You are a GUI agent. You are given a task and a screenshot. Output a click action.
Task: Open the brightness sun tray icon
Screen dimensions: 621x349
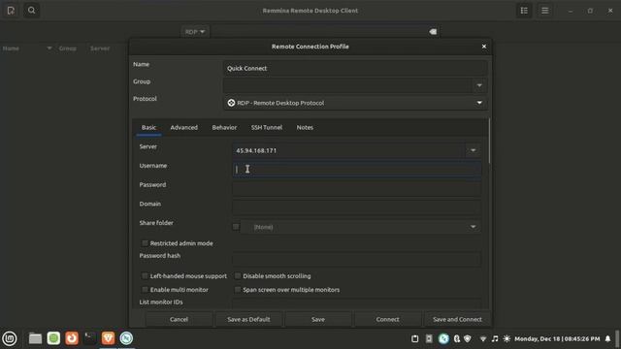click(507, 338)
